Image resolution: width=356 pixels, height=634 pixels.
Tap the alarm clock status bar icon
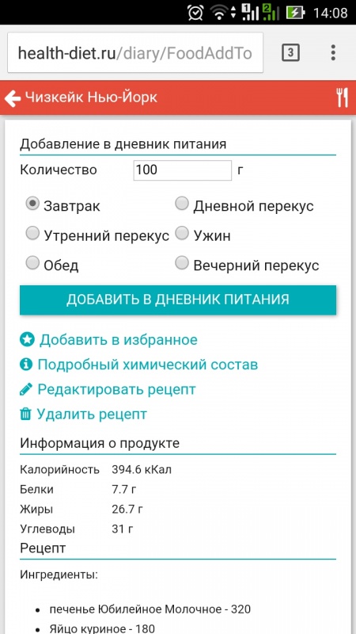(x=195, y=13)
